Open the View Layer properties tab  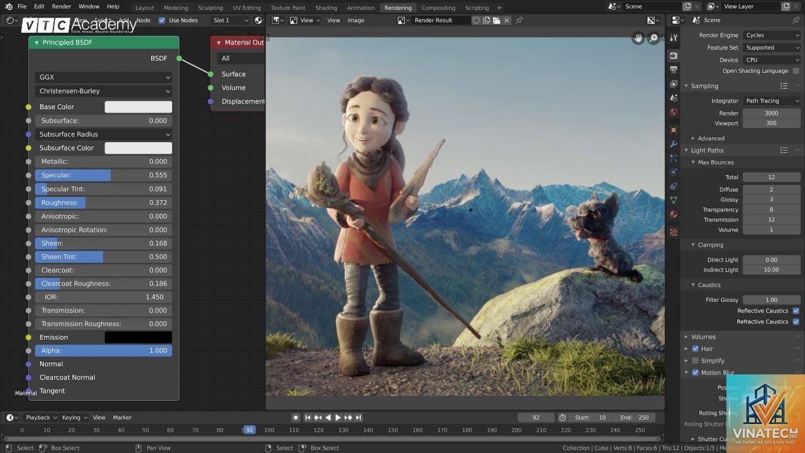click(674, 84)
